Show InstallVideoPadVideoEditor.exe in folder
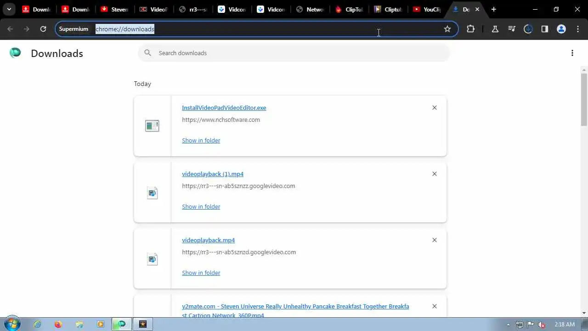The width and height of the screenshot is (588, 331). pos(201,140)
